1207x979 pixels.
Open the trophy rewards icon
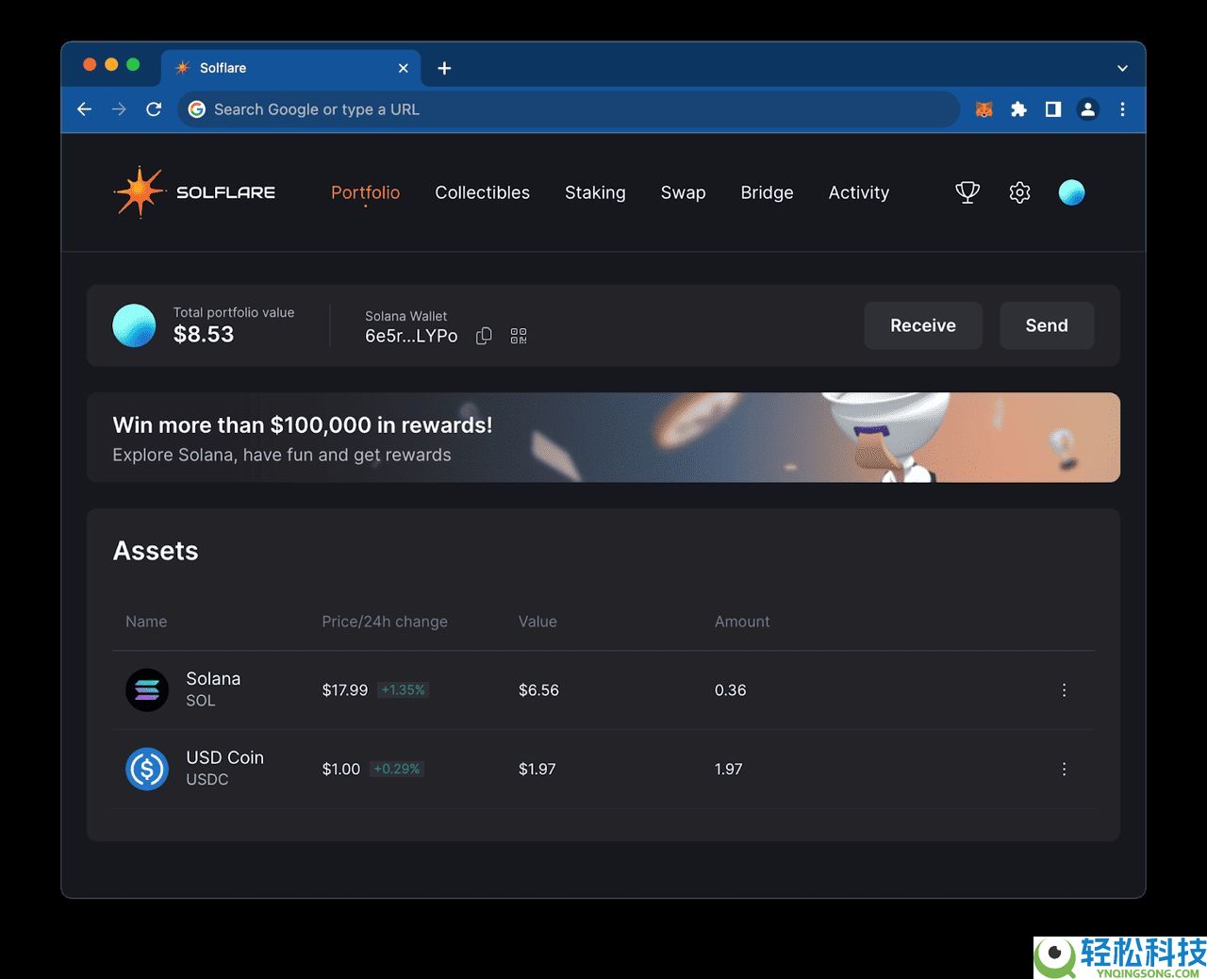pos(967,192)
